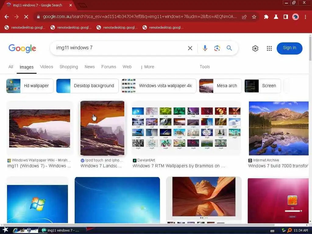Click the 'img11 (Windows 7) - Windows ...' title
This screenshot has height=234, width=312.
coord(39,166)
